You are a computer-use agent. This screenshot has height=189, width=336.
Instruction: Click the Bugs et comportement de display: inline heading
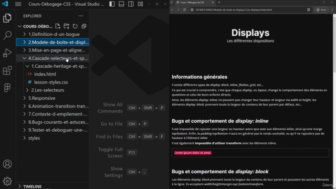[220, 121]
